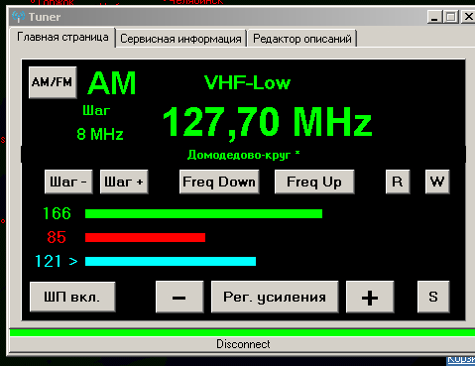475x366 pixels.
Task: Click the green 166 level value
Action: 57,213
